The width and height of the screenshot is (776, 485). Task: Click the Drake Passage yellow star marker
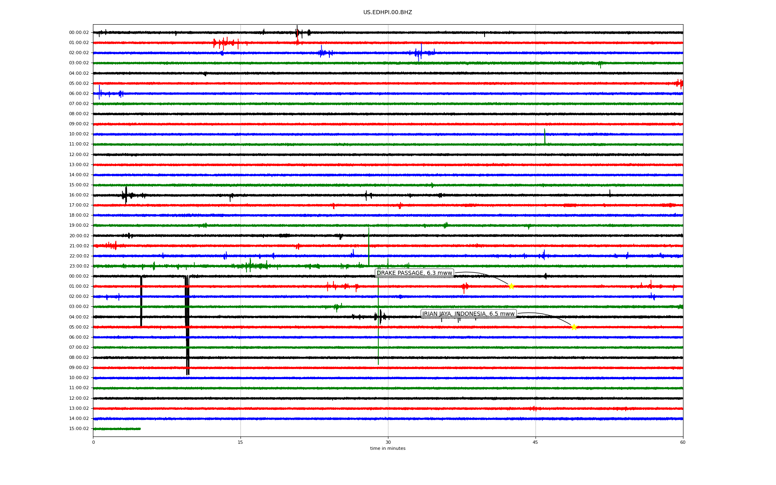pos(511,287)
